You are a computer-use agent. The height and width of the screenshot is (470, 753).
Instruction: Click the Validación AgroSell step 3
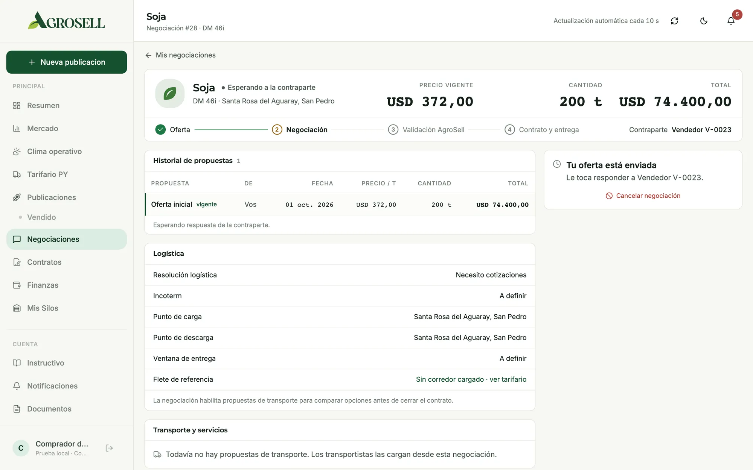pyautogui.click(x=426, y=130)
